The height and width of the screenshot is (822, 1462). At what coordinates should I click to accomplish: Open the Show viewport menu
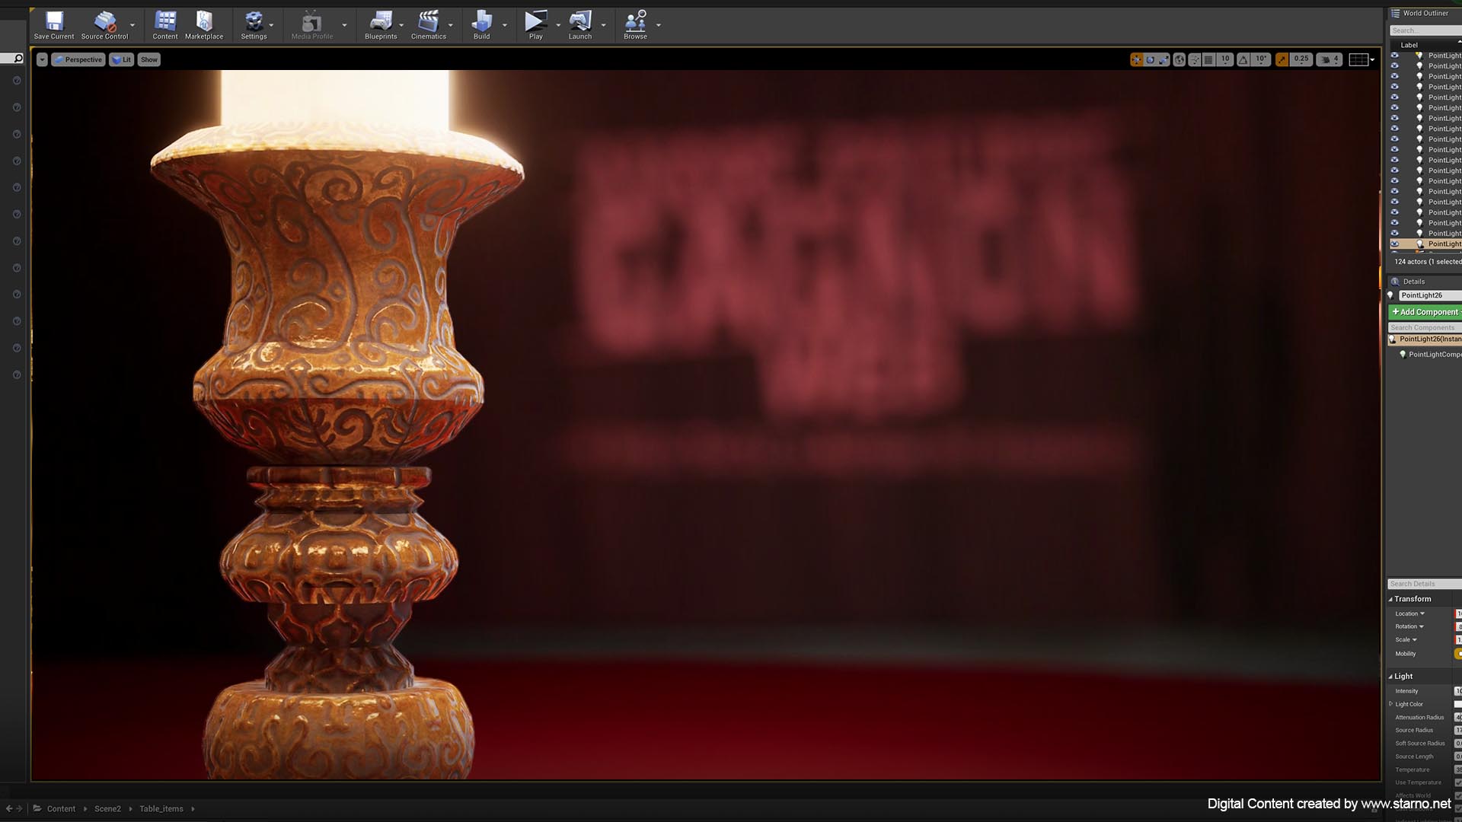[149, 59]
